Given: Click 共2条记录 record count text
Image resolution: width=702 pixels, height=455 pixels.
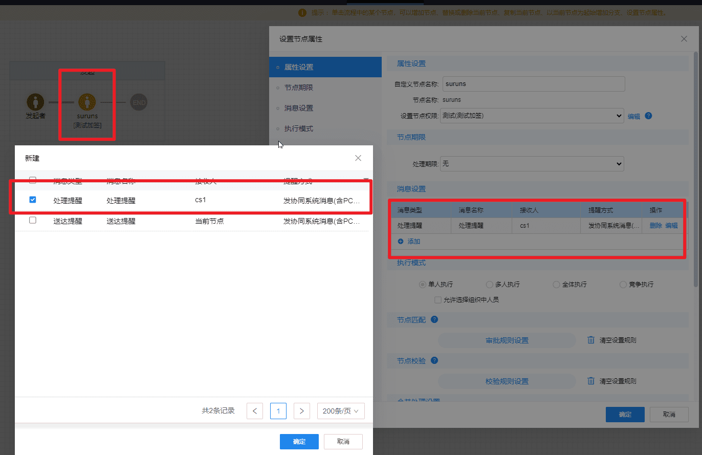Looking at the screenshot, I should tap(218, 410).
